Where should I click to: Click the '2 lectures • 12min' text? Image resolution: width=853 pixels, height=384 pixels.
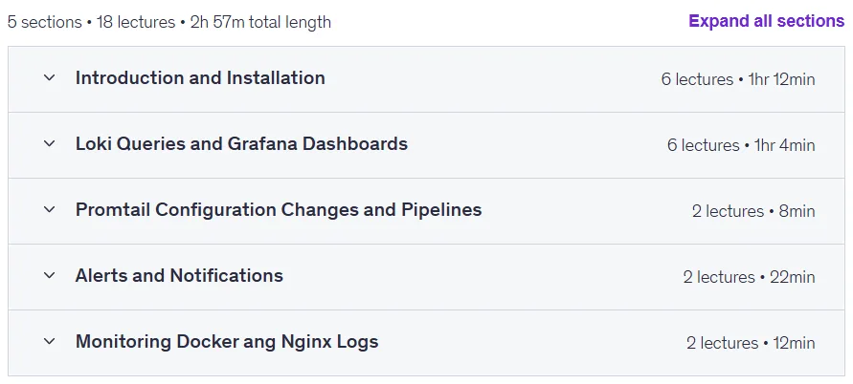click(x=751, y=343)
